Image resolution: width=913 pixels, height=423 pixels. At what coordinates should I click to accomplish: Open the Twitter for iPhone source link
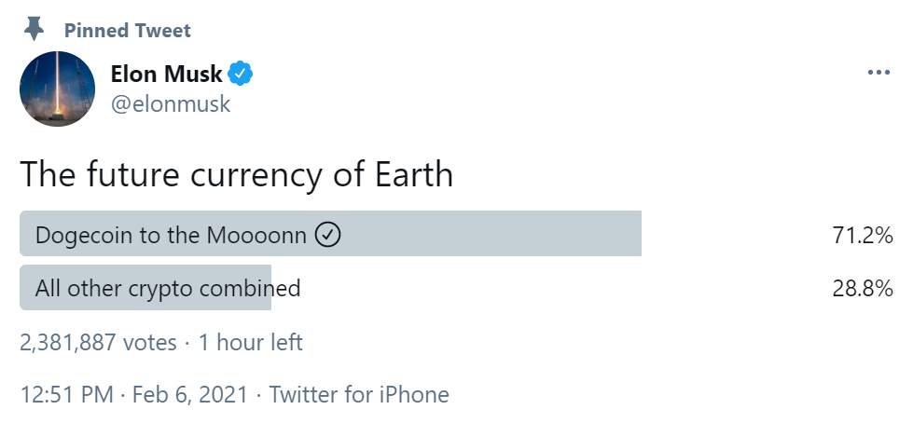359,395
